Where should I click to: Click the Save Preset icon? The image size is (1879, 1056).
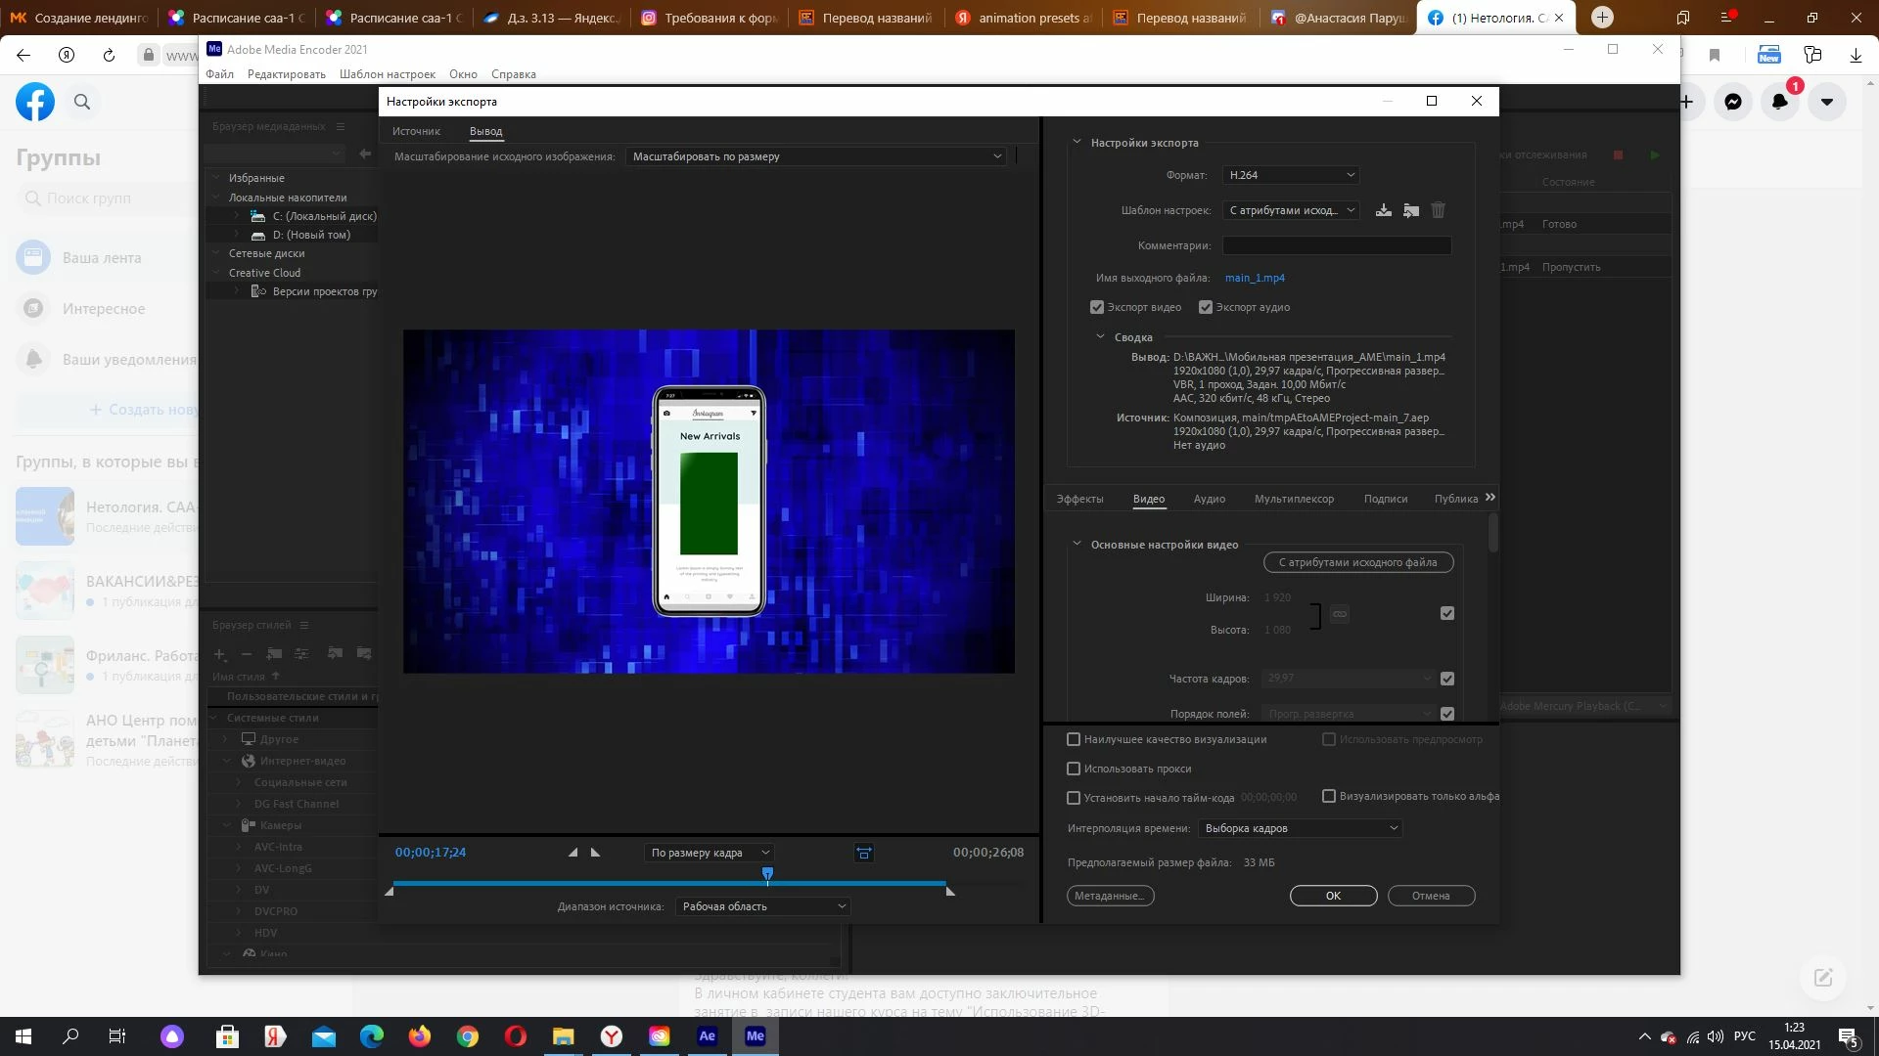tap(1383, 210)
